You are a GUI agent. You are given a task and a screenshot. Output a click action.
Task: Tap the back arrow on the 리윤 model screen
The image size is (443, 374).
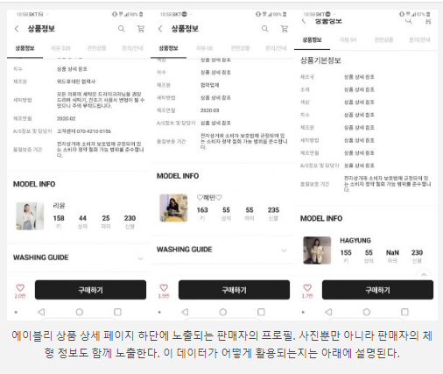coord(17,29)
